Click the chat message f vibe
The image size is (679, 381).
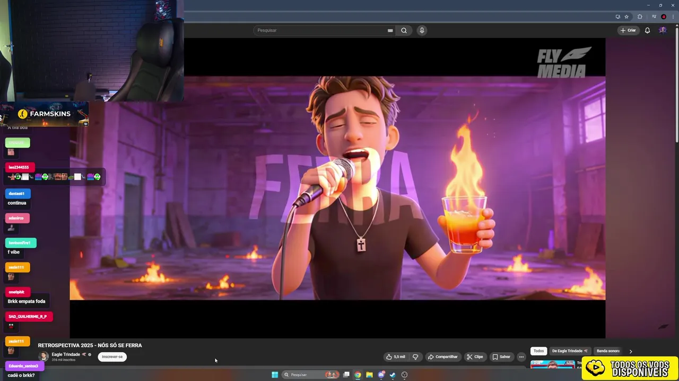tap(13, 252)
